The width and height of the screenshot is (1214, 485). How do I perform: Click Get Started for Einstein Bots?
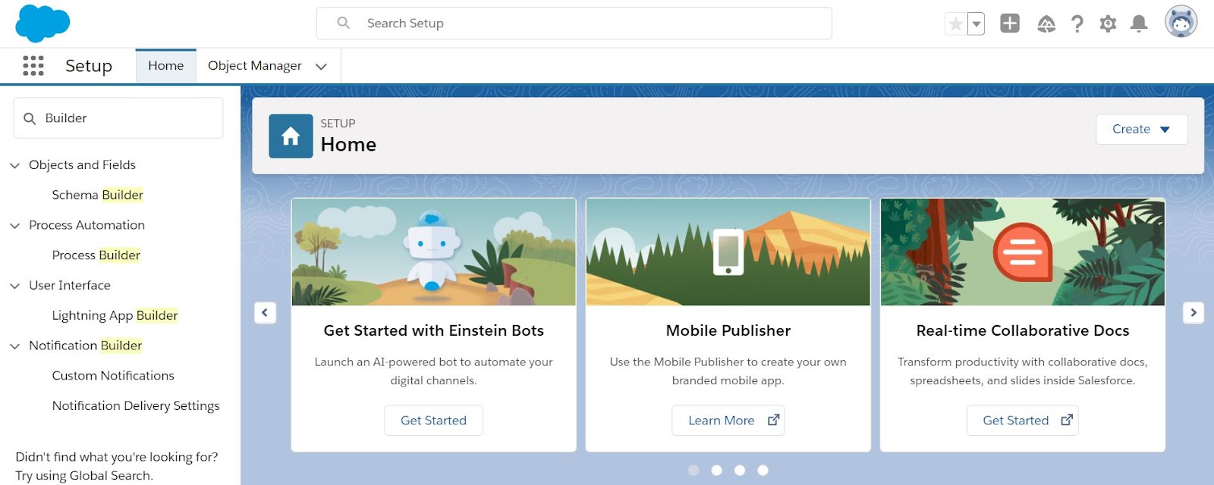pos(433,421)
